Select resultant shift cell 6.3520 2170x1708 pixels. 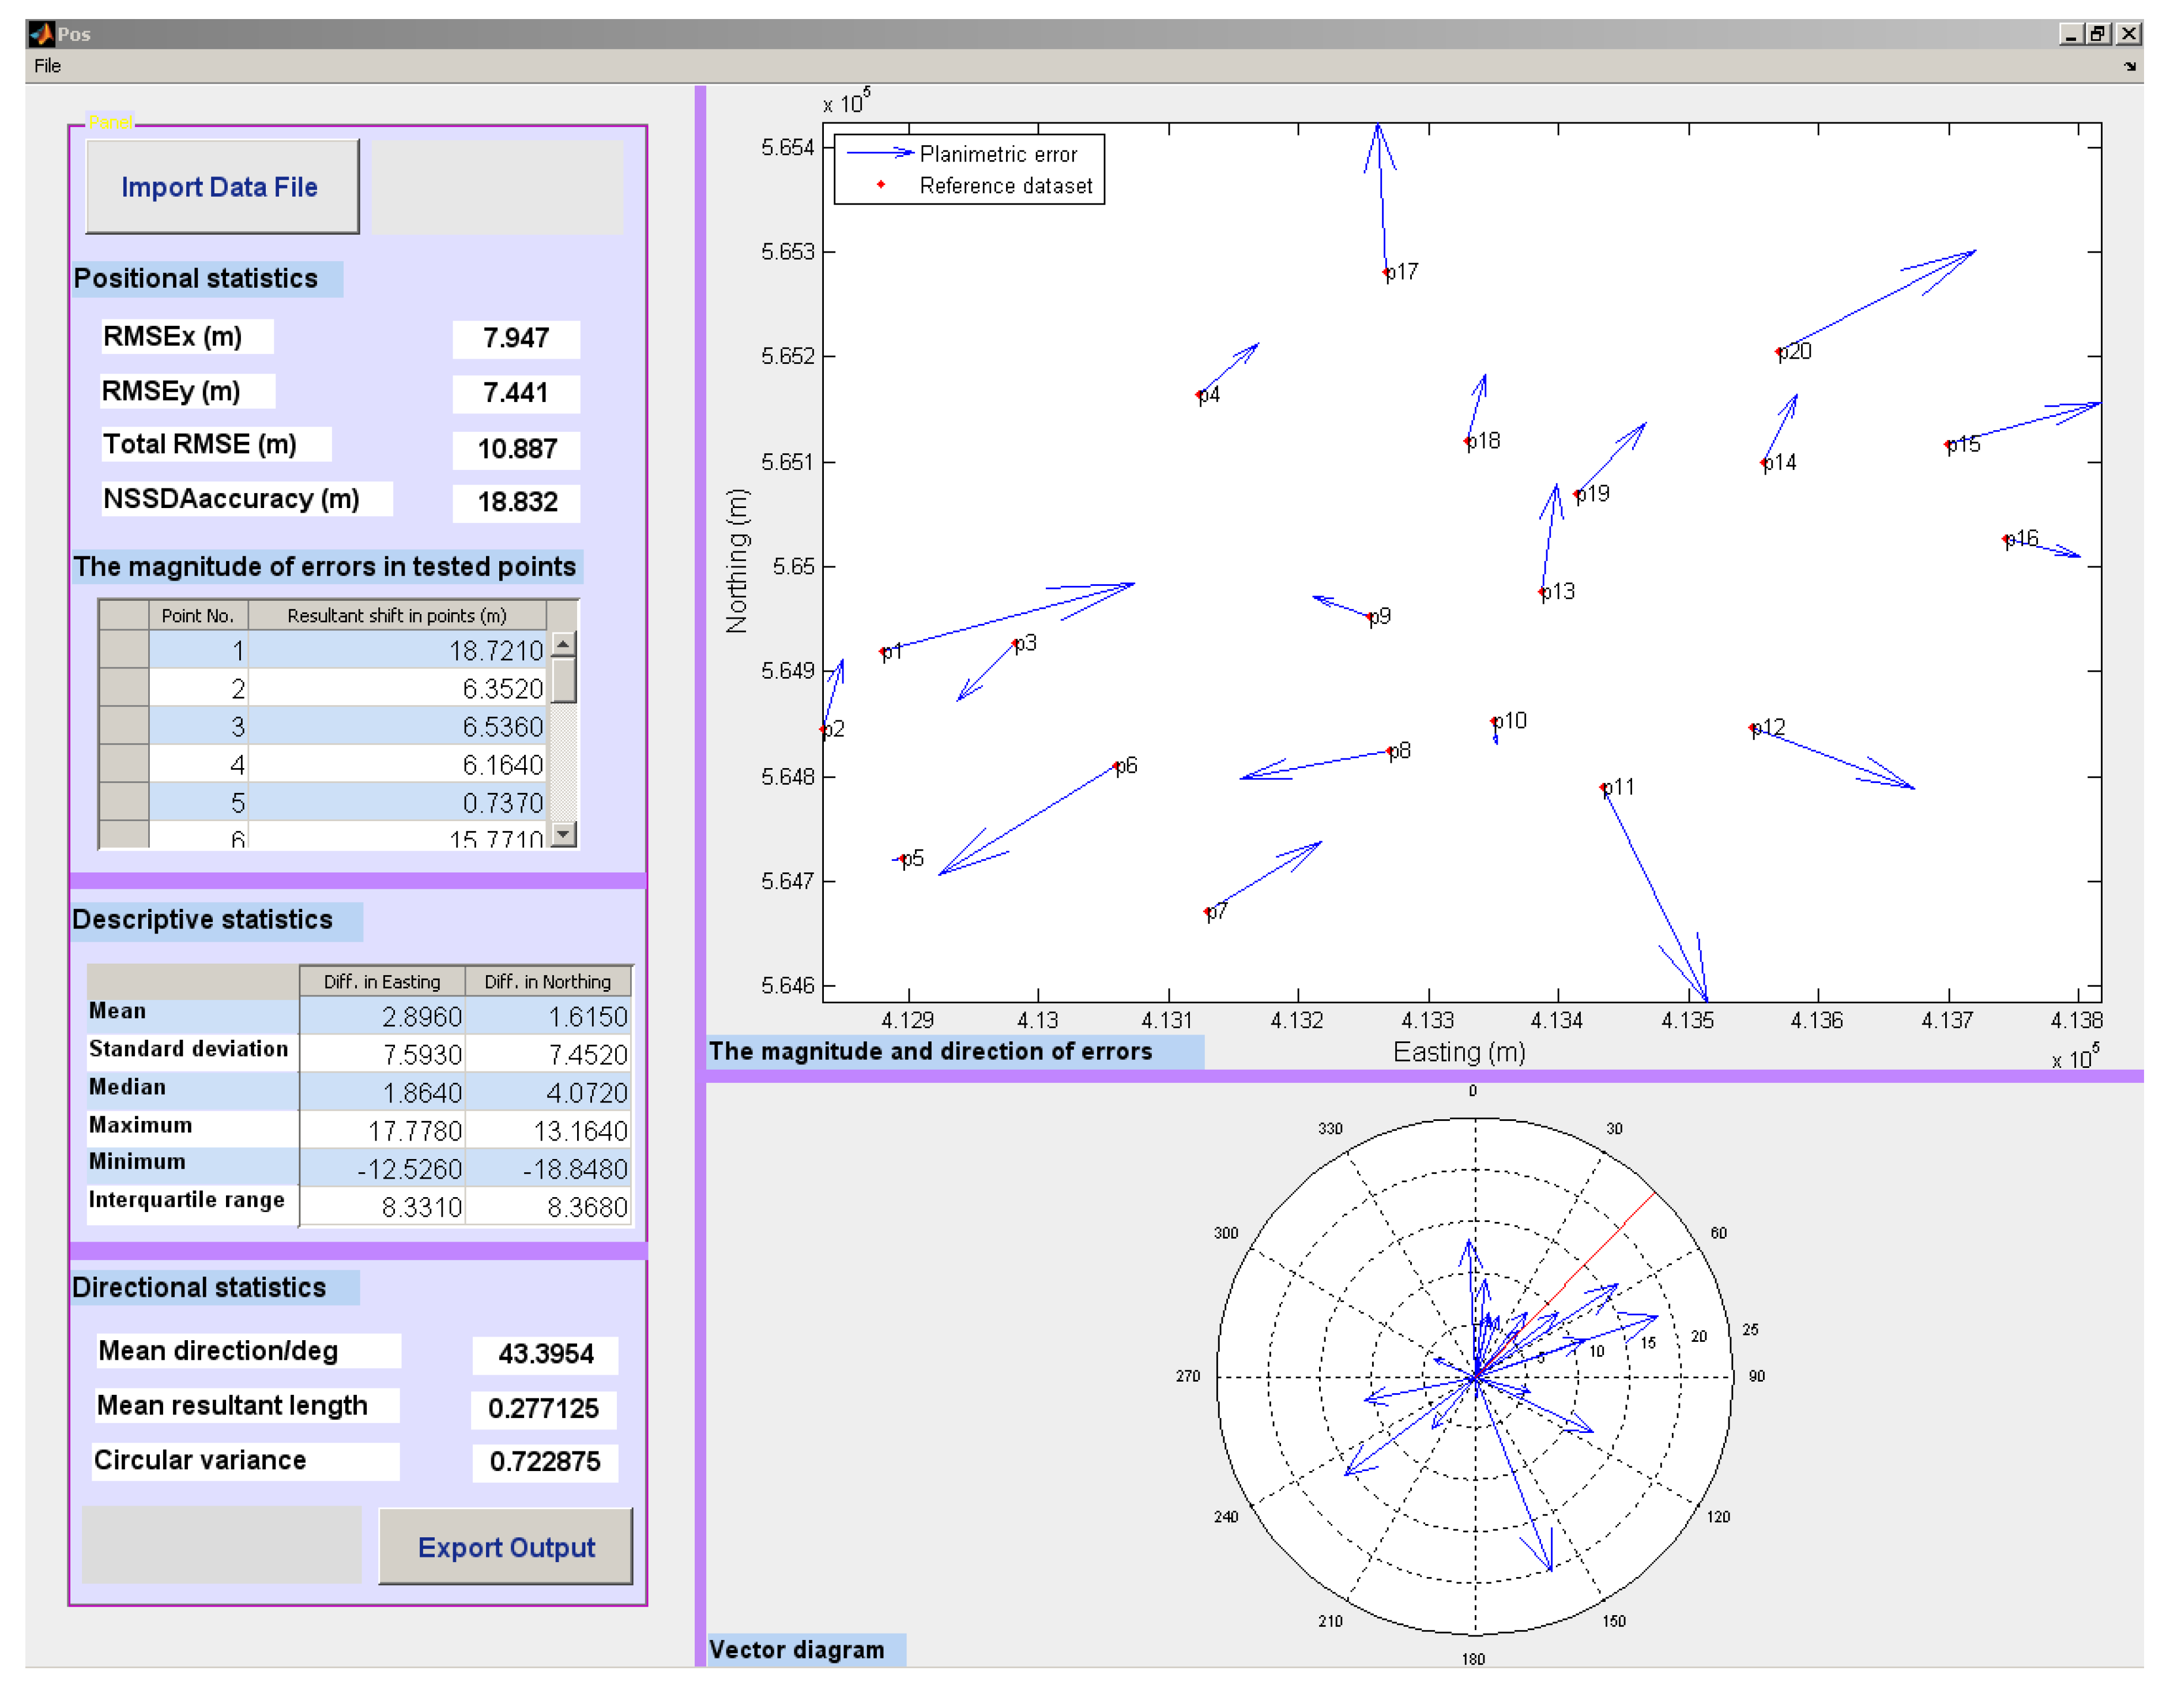[398, 688]
